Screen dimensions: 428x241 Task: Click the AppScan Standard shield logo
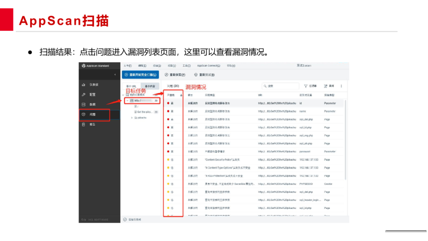pyautogui.click(x=84, y=66)
